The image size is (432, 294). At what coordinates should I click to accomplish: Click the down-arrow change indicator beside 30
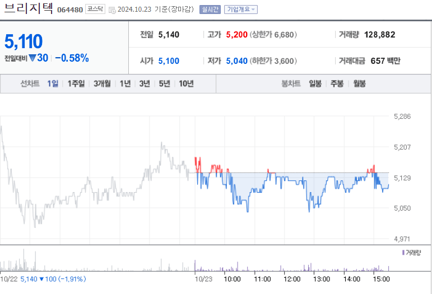(32, 58)
